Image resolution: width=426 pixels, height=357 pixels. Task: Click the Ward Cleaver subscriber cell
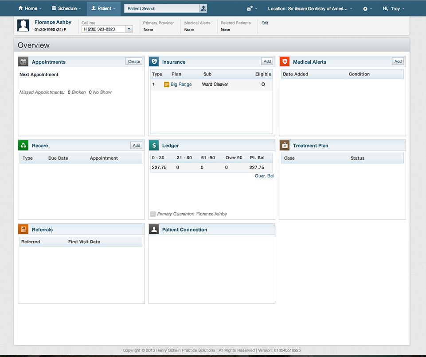[x=215, y=84]
